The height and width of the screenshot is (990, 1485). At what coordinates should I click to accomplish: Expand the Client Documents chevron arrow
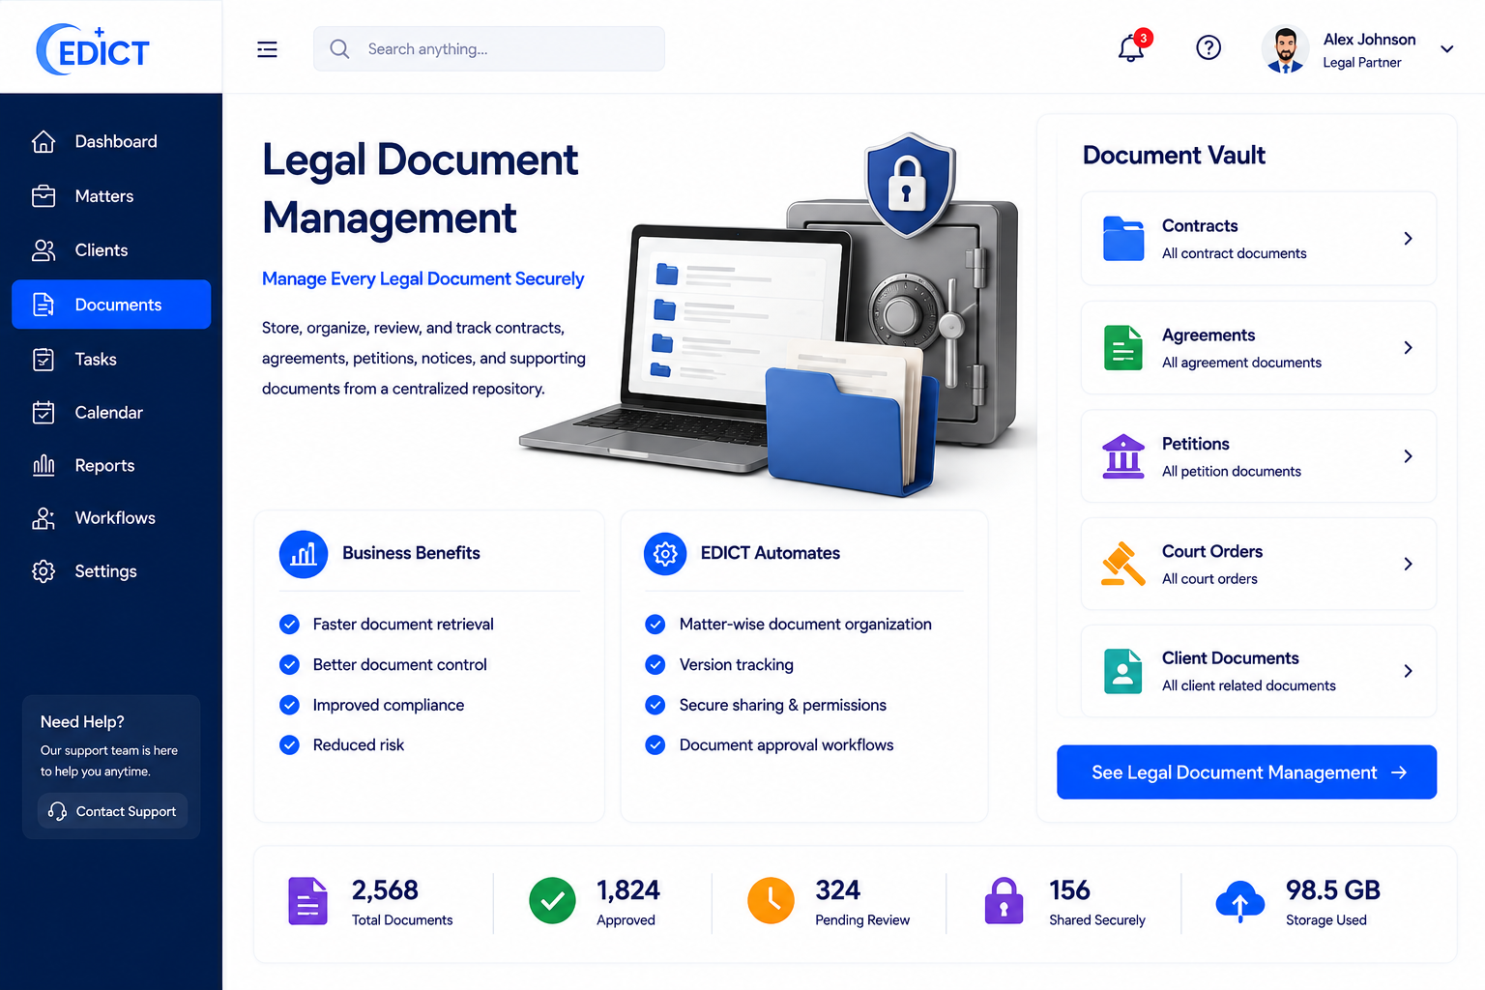[1409, 671]
